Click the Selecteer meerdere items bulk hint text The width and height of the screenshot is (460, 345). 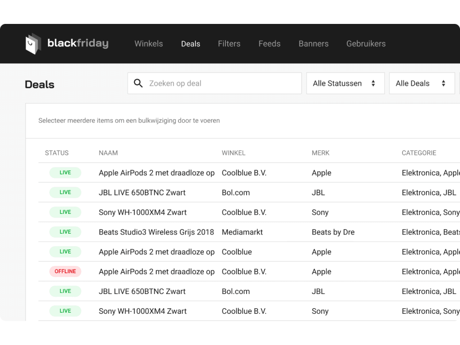[x=129, y=121]
